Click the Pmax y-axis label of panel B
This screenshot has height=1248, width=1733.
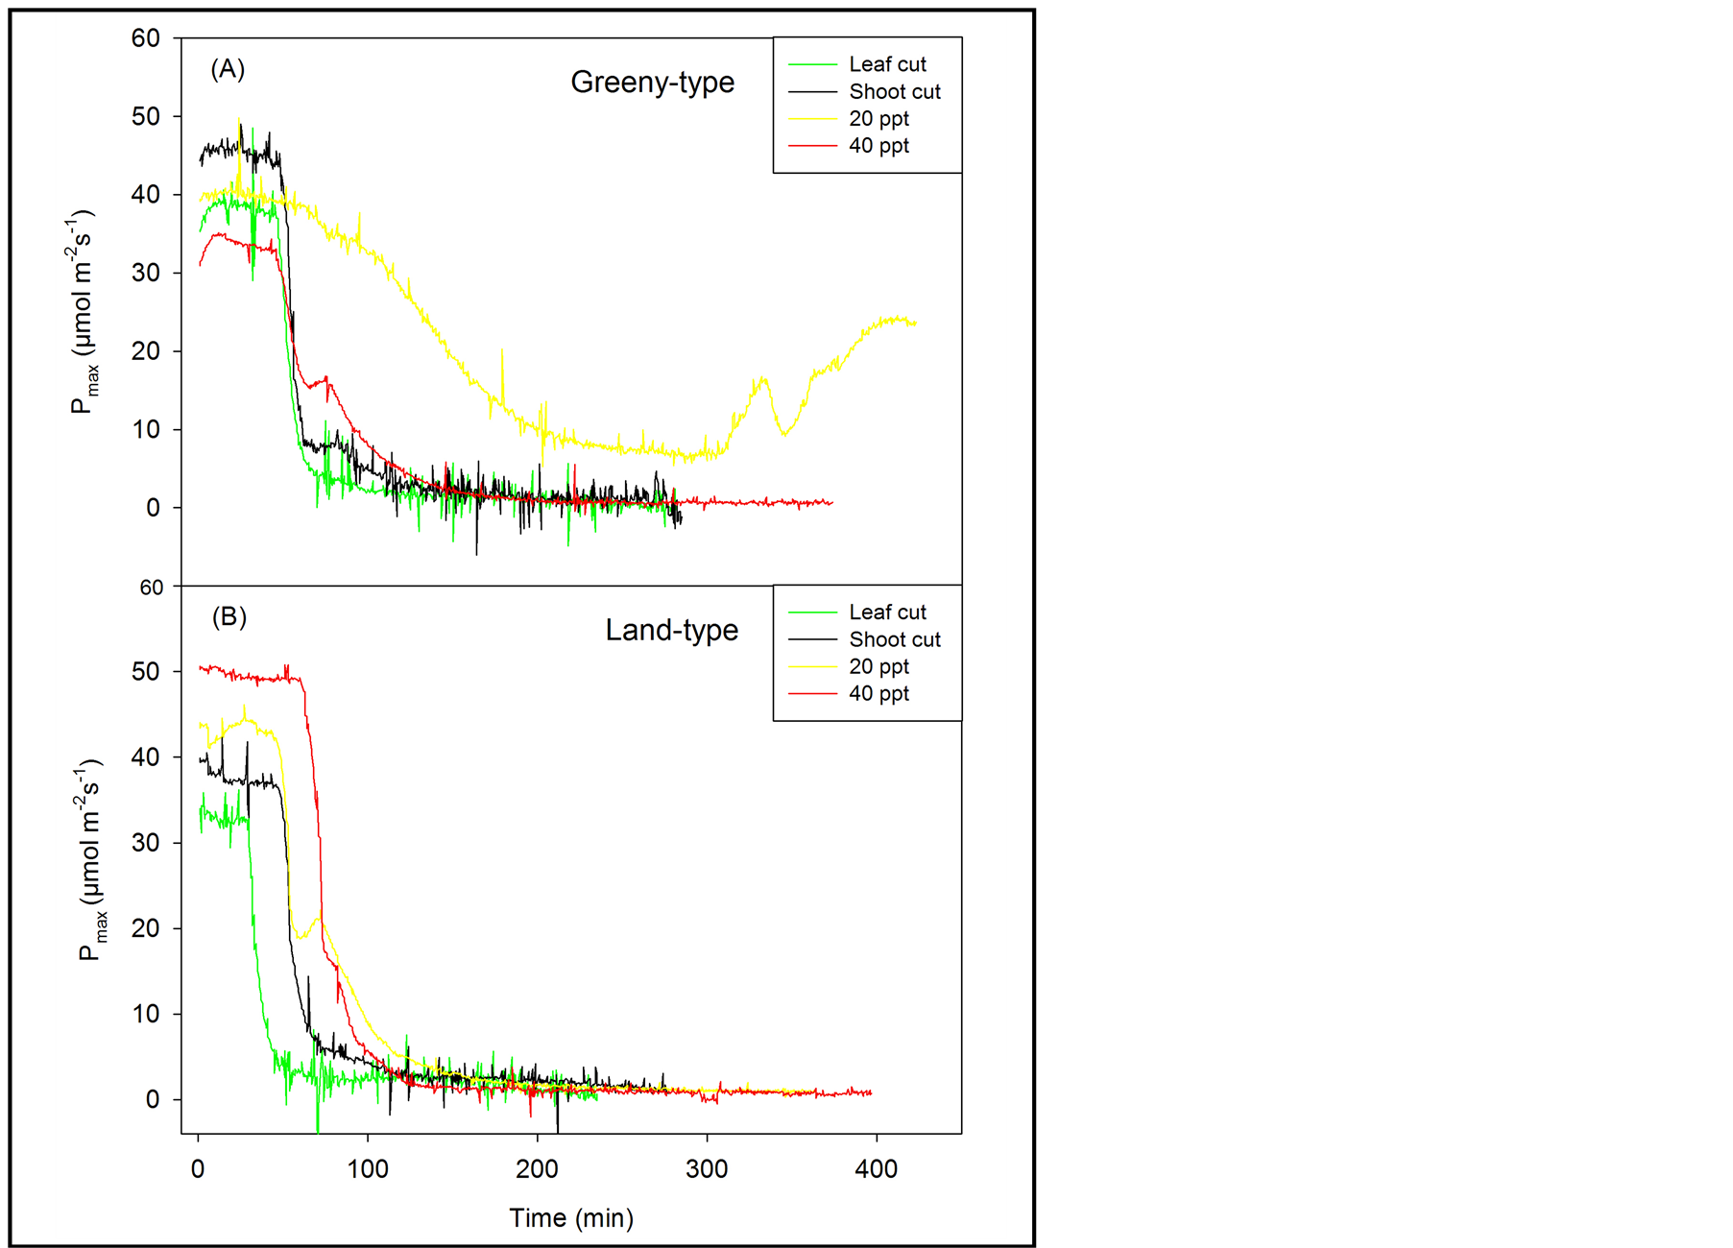91,860
